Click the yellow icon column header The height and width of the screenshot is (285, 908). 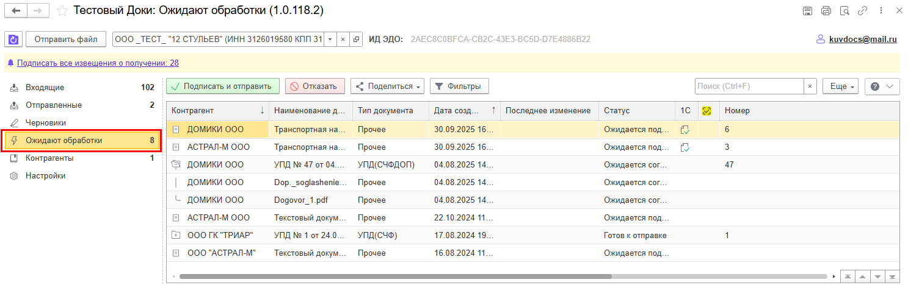point(707,111)
